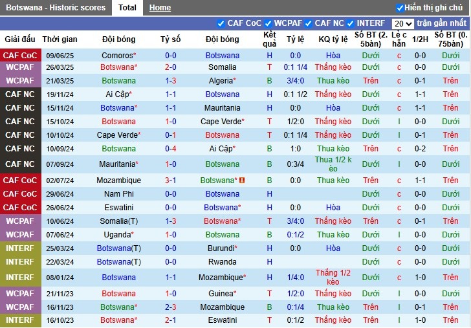Click INTERF label in 25/03/24 row
The width and height of the screenshot is (471, 328).
[x=20, y=248]
